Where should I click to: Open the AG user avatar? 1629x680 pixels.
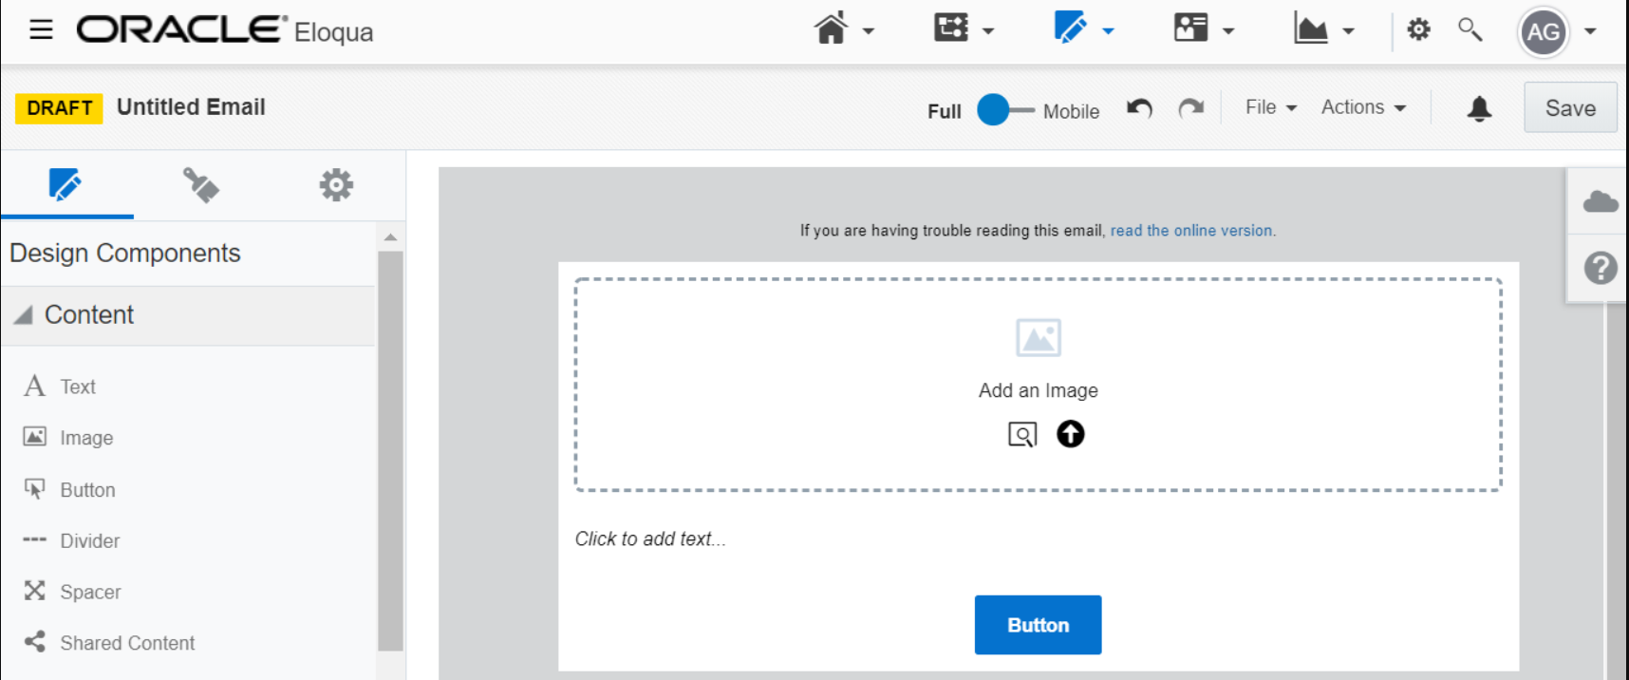point(1544,32)
